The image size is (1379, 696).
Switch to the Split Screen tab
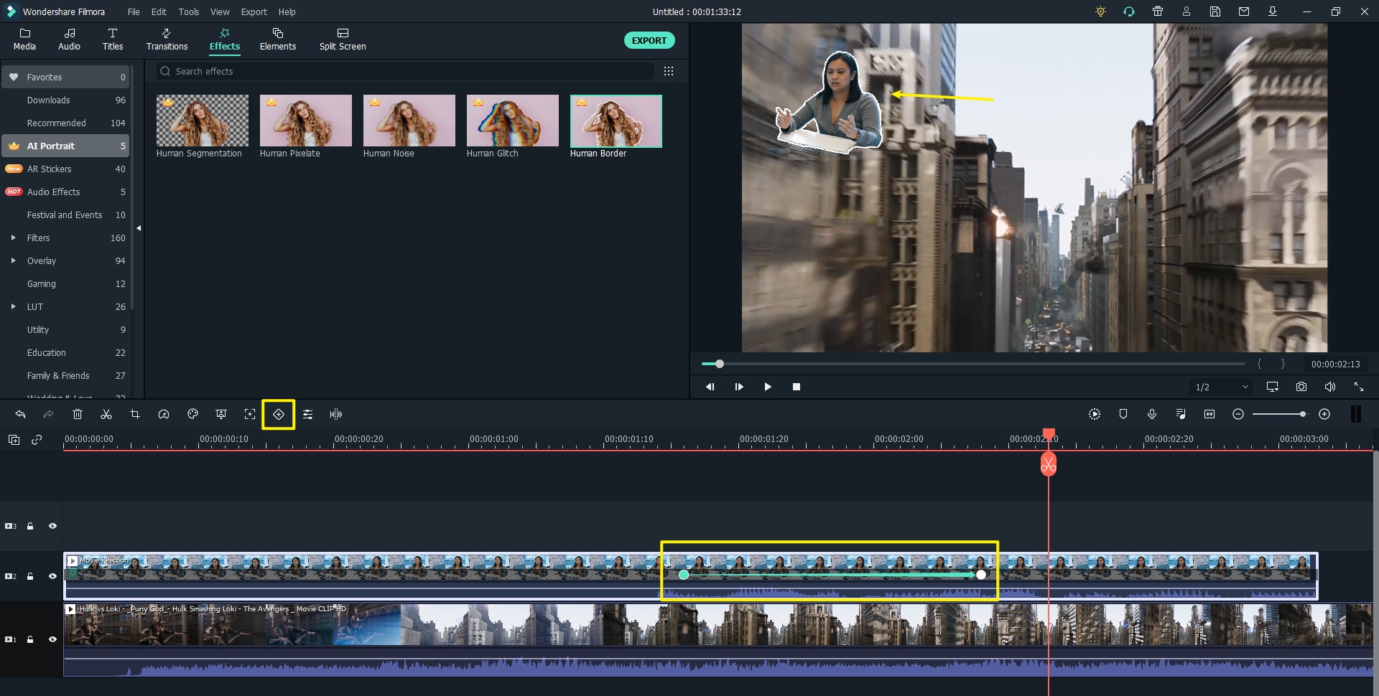click(x=343, y=39)
